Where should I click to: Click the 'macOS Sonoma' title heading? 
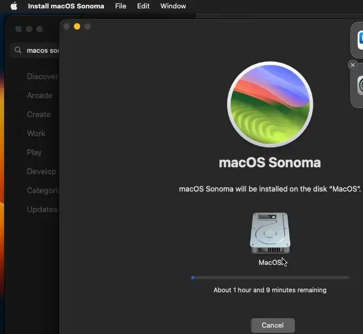tap(270, 163)
